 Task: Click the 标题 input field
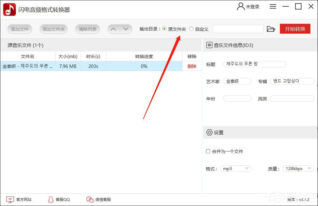tap(254, 64)
